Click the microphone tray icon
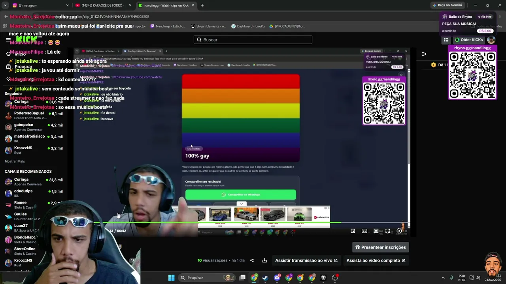 [451, 278]
